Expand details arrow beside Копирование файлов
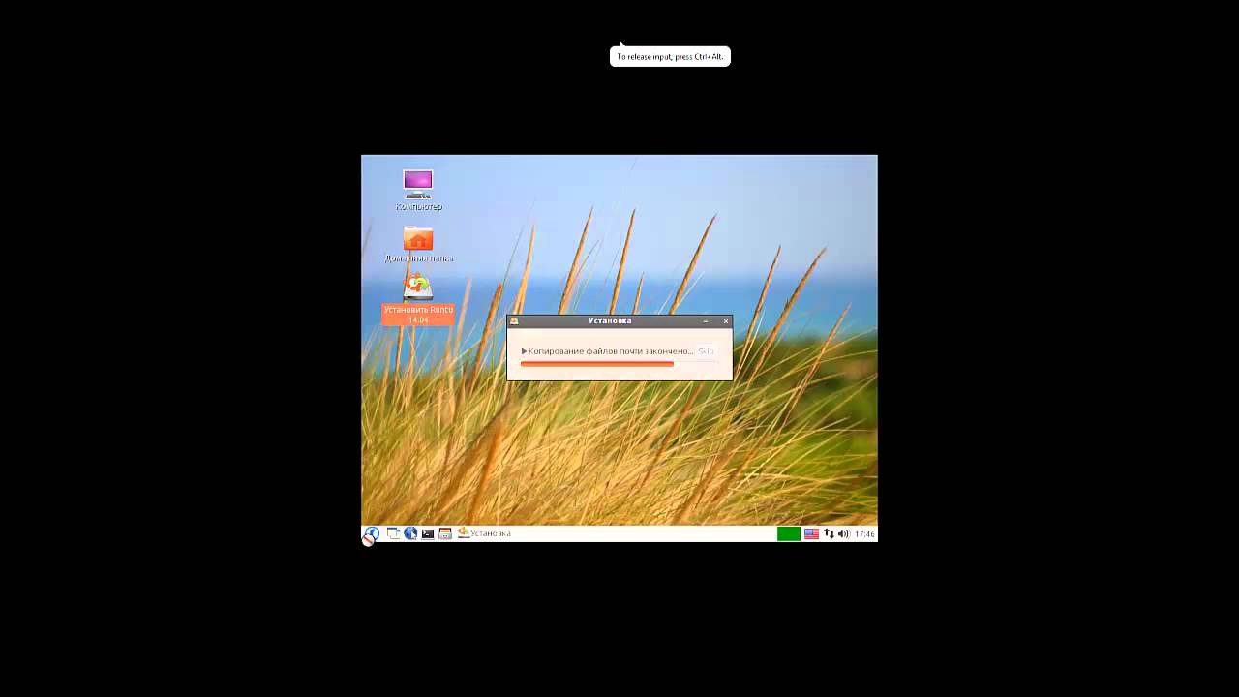Viewport: 1239px width, 697px height. [524, 351]
